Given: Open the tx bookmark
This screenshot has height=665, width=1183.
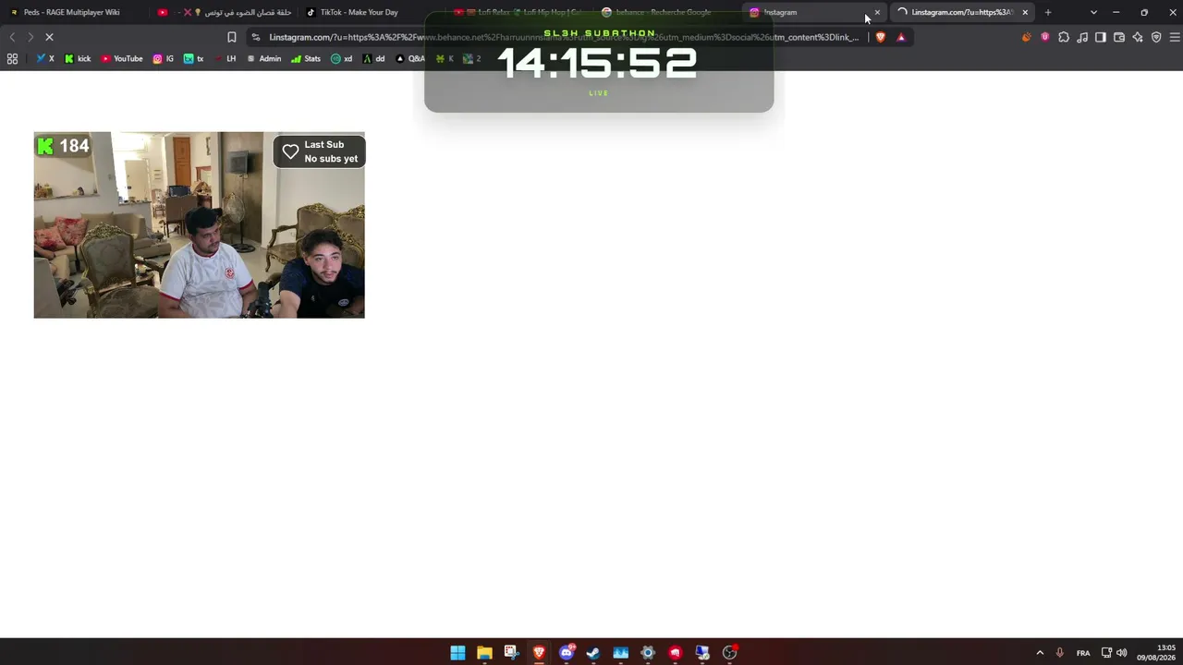Looking at the screenshot, I should [193, 58].
